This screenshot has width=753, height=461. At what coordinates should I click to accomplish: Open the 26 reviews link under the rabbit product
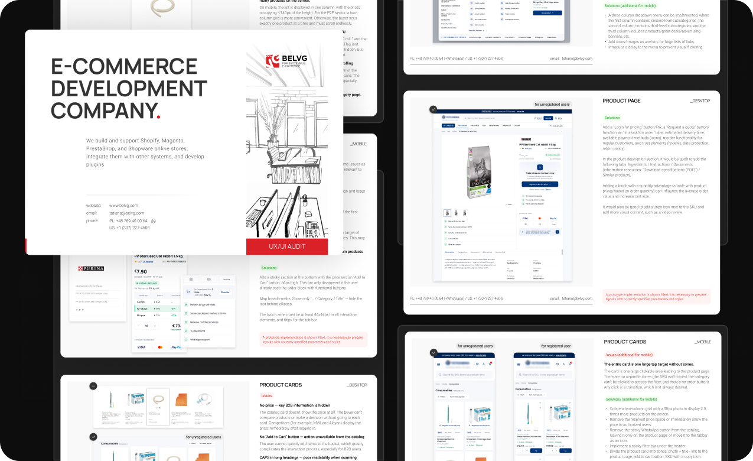coord(148,262)
